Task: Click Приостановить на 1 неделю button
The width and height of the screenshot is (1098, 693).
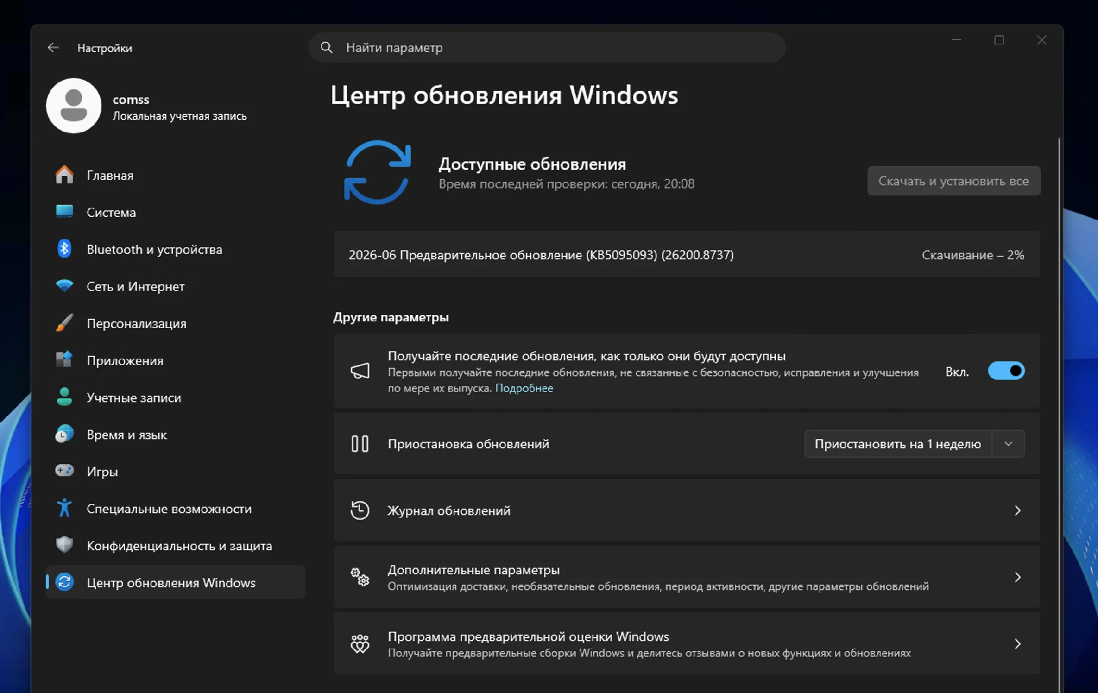Action: point(898,444)
